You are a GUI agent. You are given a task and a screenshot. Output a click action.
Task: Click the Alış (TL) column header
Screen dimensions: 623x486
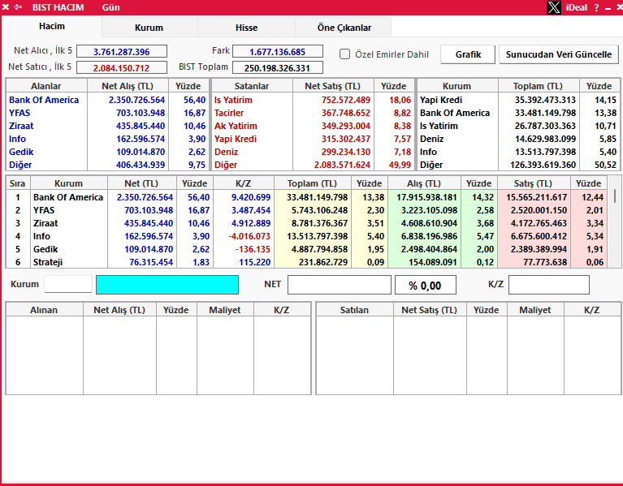(x=424, y=183)
